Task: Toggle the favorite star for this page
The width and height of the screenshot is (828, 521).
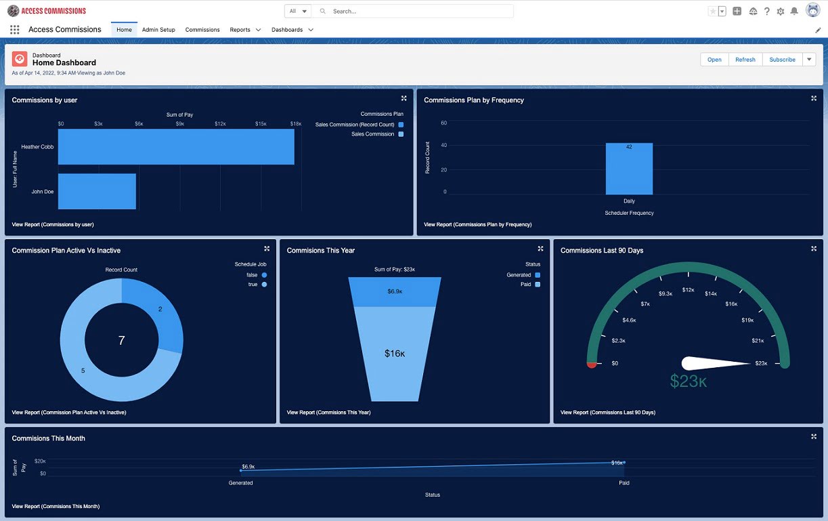Action: pyautogui.click(x=712, y=12)
